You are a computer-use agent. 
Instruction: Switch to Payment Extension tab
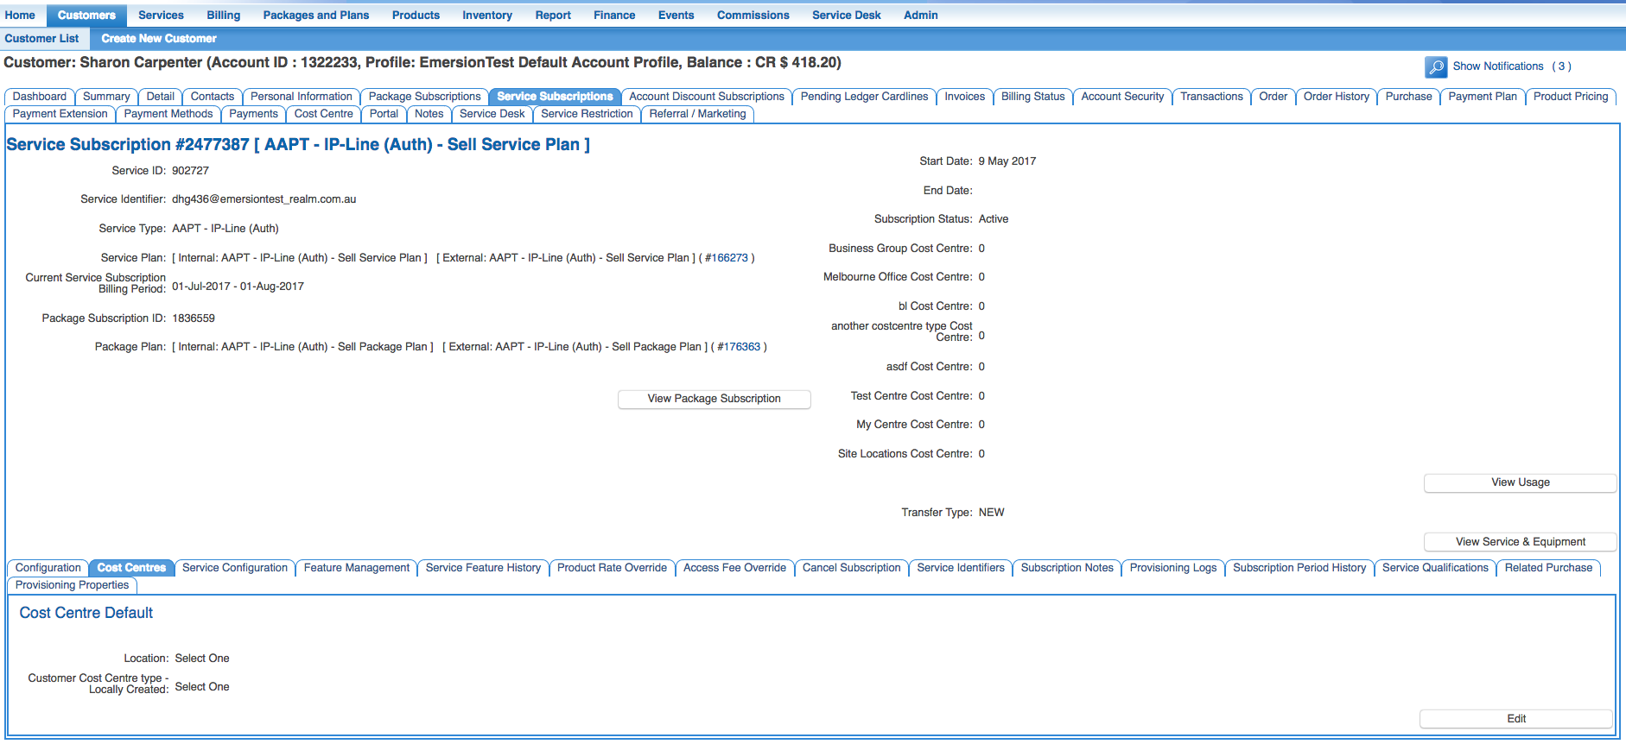click(x=60, y=114)
